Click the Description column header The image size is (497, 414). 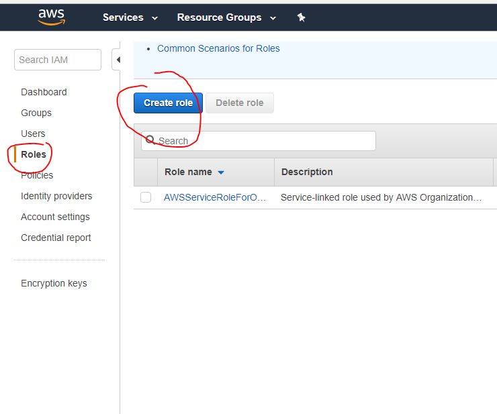tap(383, 172)
